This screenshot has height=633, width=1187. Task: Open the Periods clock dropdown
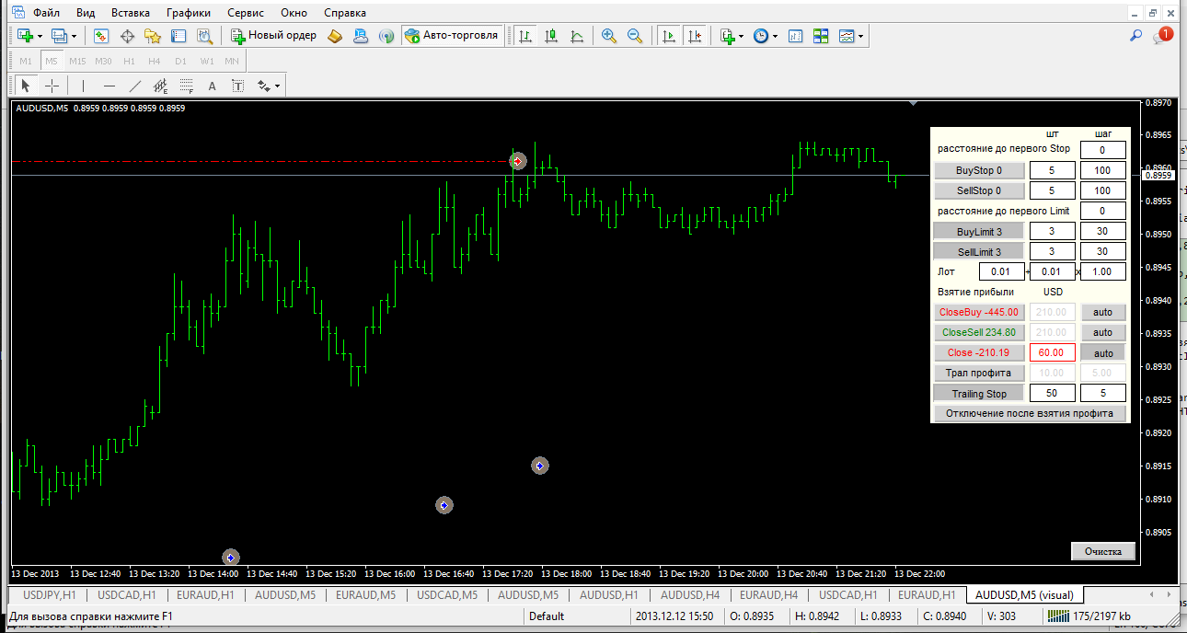pos(766,36)
